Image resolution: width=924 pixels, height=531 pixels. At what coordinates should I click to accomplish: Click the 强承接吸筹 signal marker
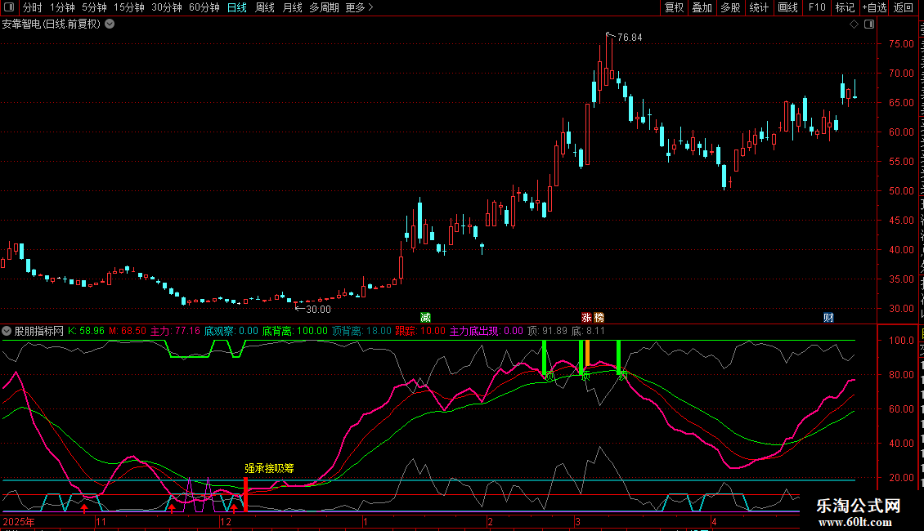(269, 469)
